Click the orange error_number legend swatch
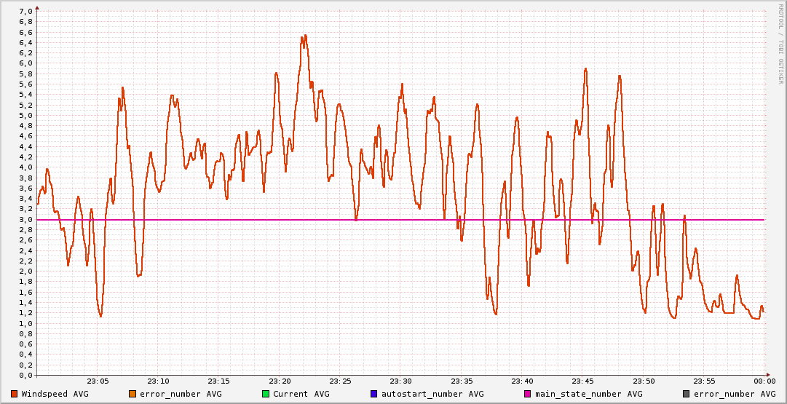This screenshot has height=404, width=787. pyautogui.click(x=132, y=394)
